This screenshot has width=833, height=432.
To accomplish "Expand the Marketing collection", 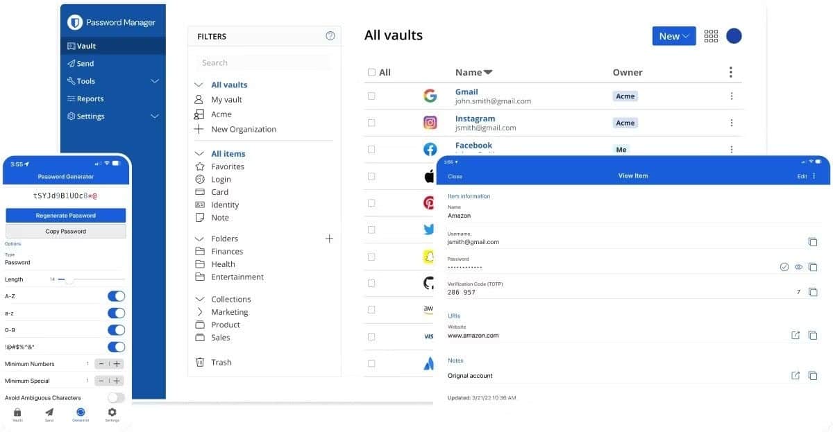I will click(x=200, y=312).
